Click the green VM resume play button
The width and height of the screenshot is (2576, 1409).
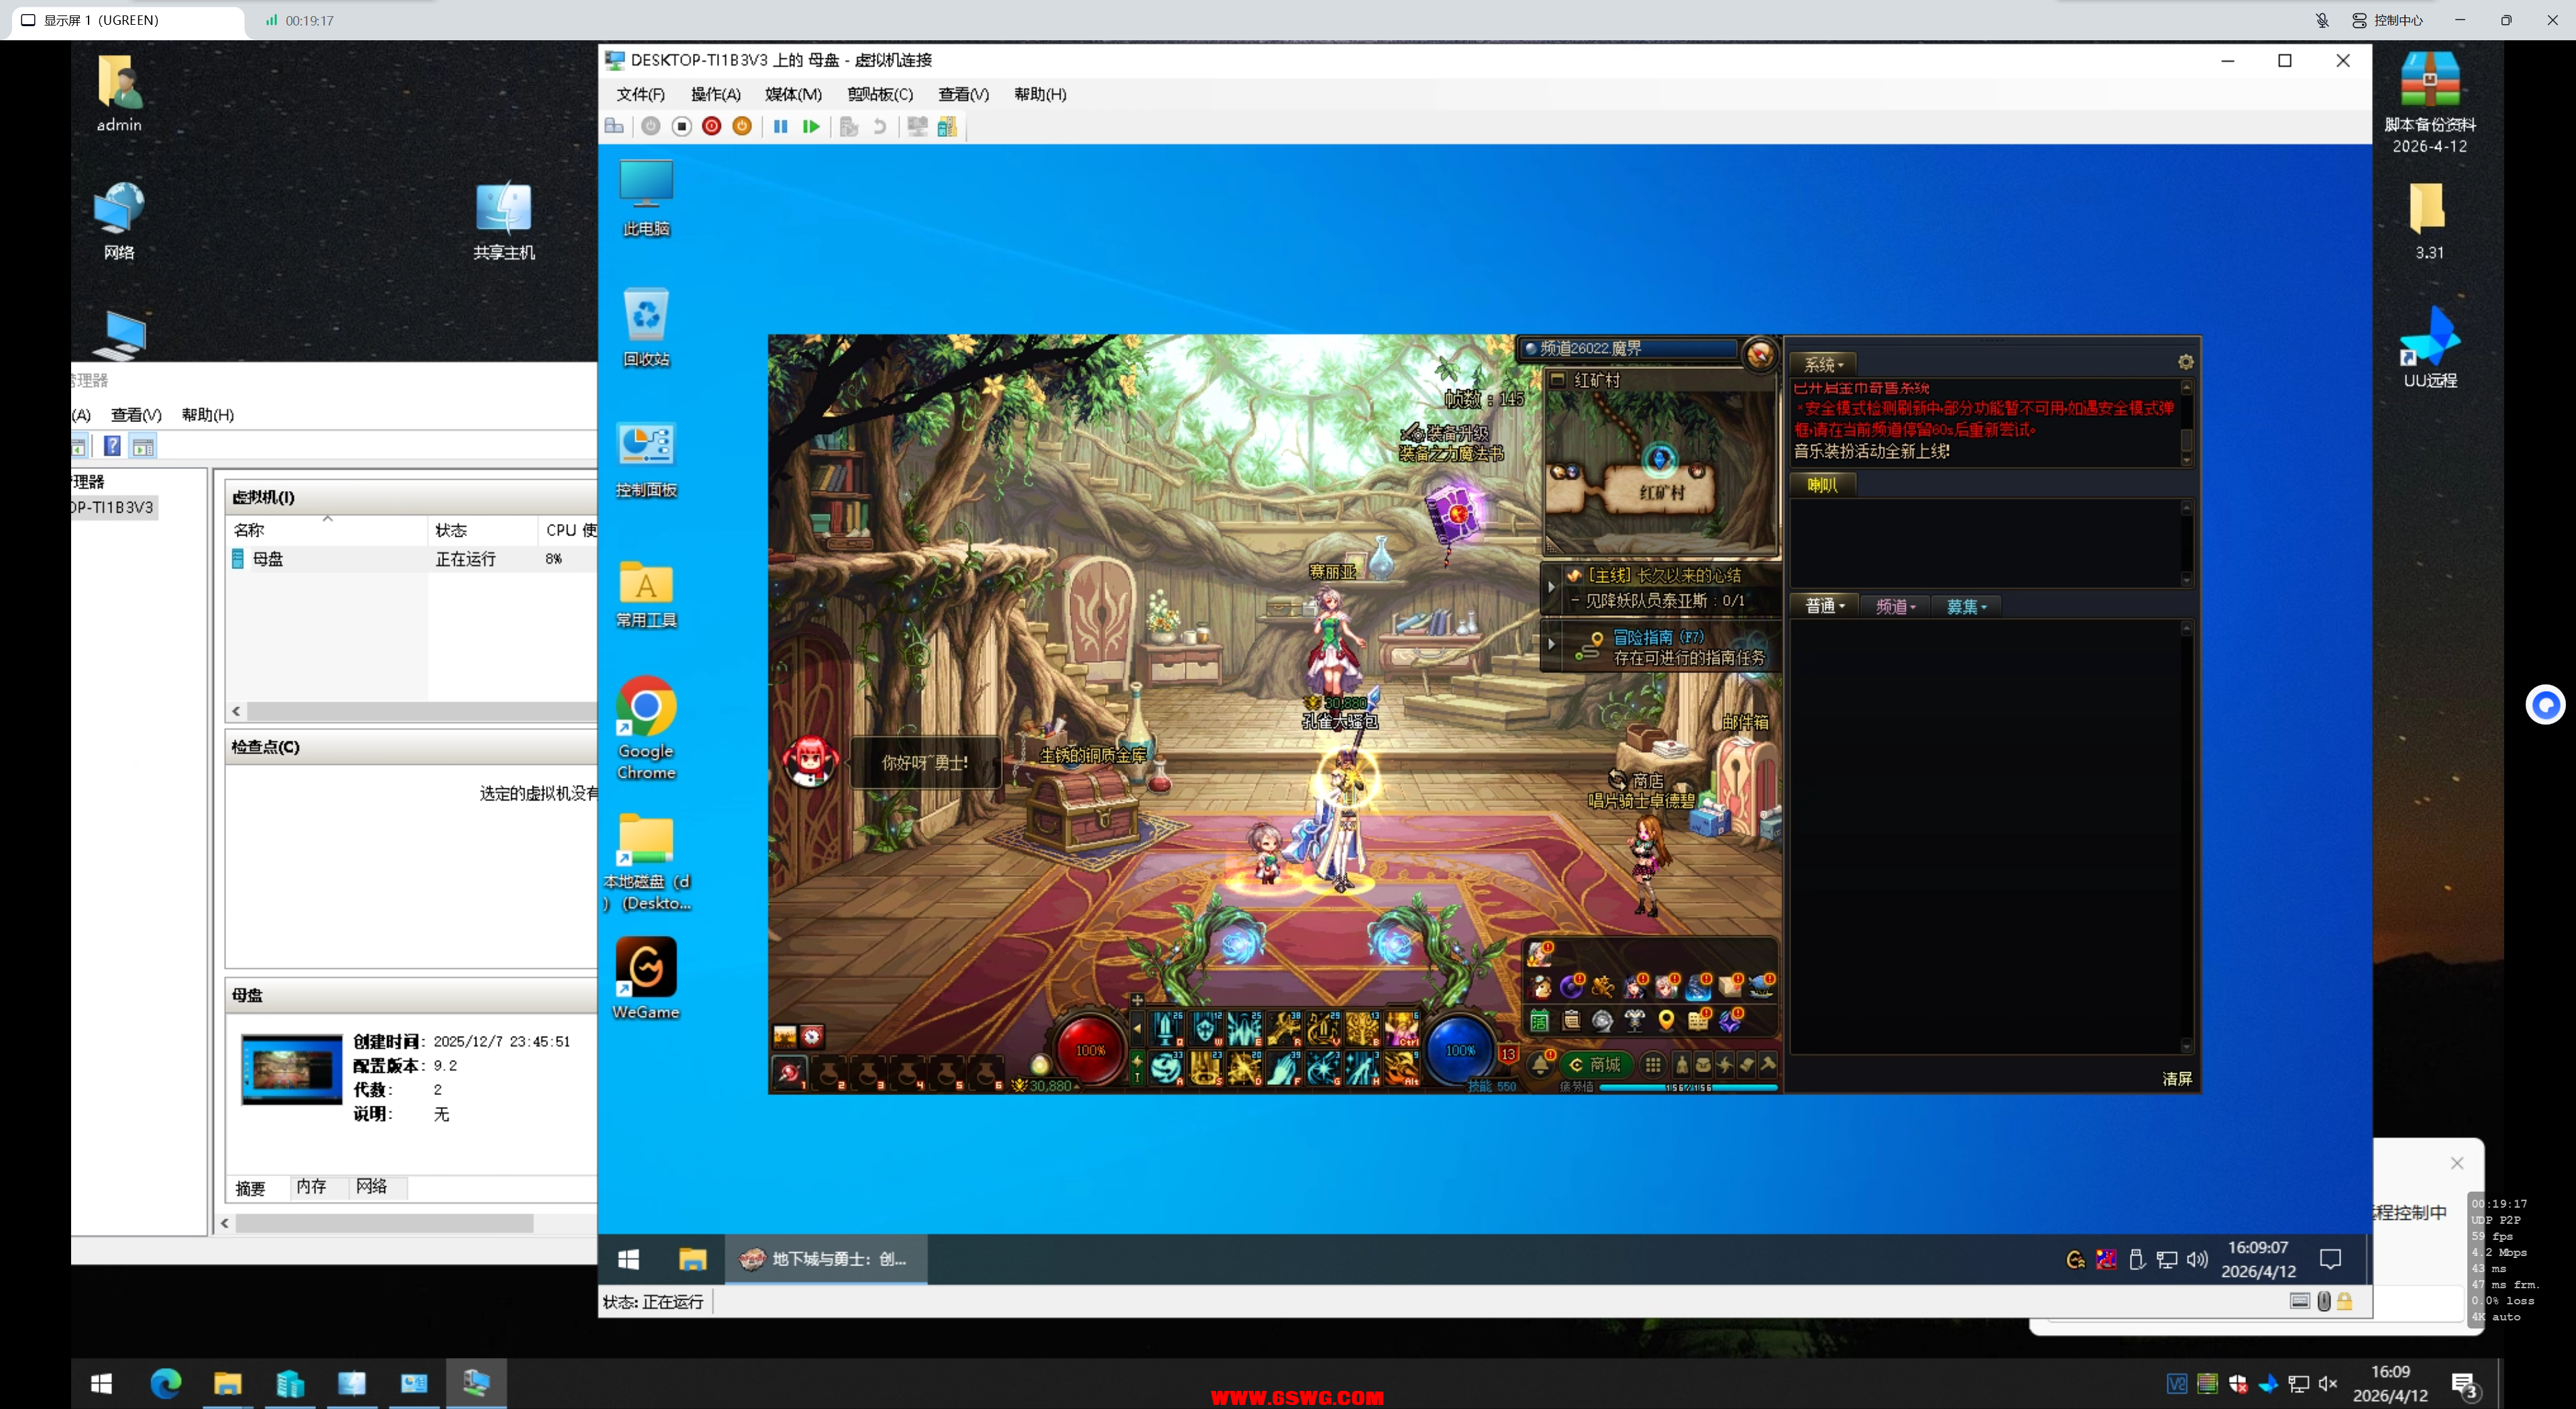[x=811, y=127]
